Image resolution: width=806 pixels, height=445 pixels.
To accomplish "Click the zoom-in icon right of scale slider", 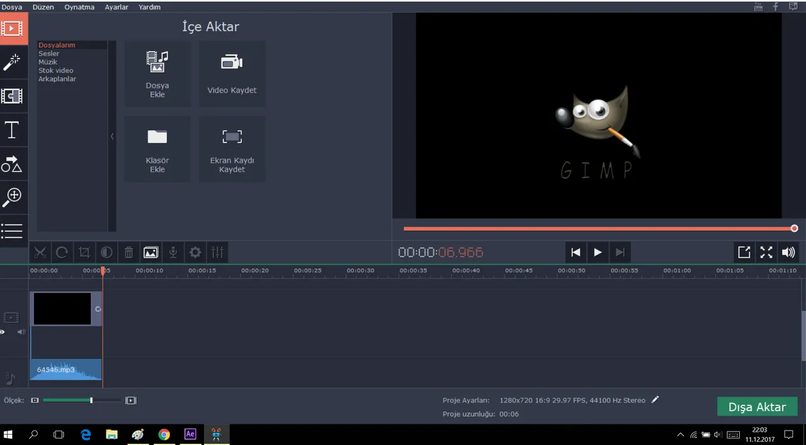I will pos(130,400).
